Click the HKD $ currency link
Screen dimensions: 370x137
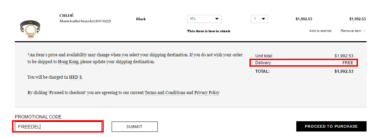pos(75,77)
